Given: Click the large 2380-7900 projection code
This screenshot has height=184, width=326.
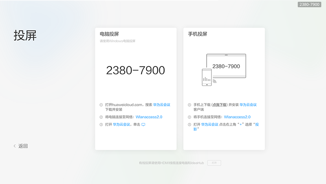Looking at the screenshot, I should [135, 70].
